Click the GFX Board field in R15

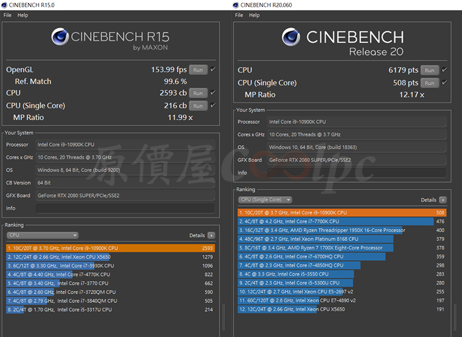(125, 195)
